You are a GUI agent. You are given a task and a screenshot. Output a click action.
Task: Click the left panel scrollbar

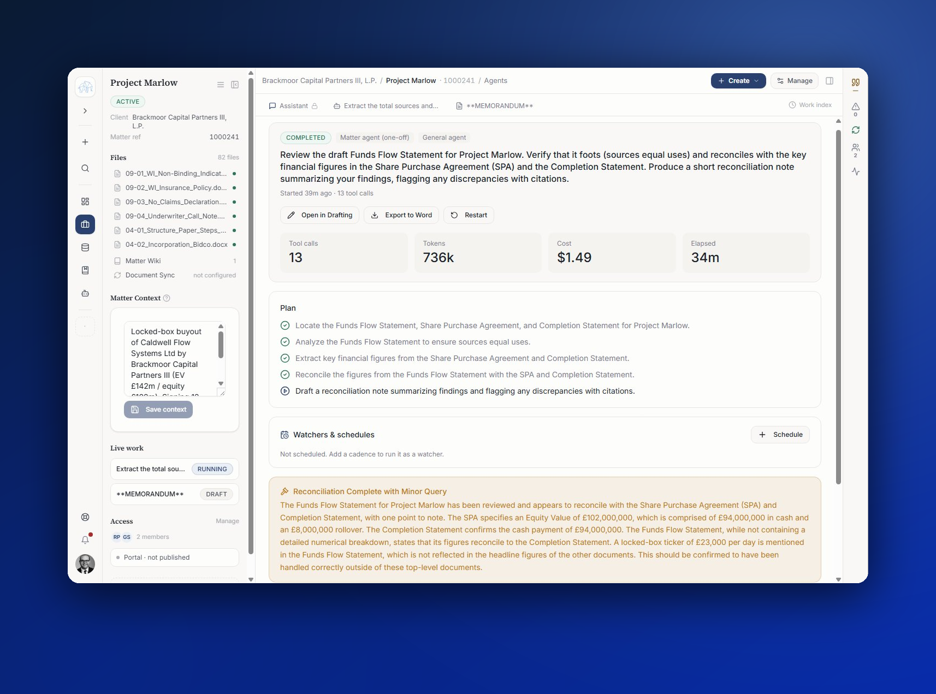click(251, 315)
